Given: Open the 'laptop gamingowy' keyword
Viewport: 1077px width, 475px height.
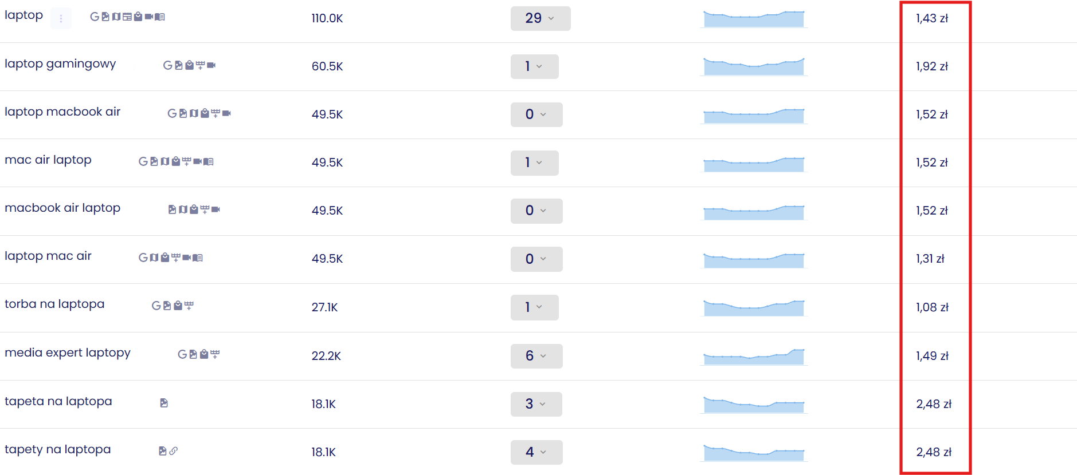Looking at the screenshot, I should [60, 64].
